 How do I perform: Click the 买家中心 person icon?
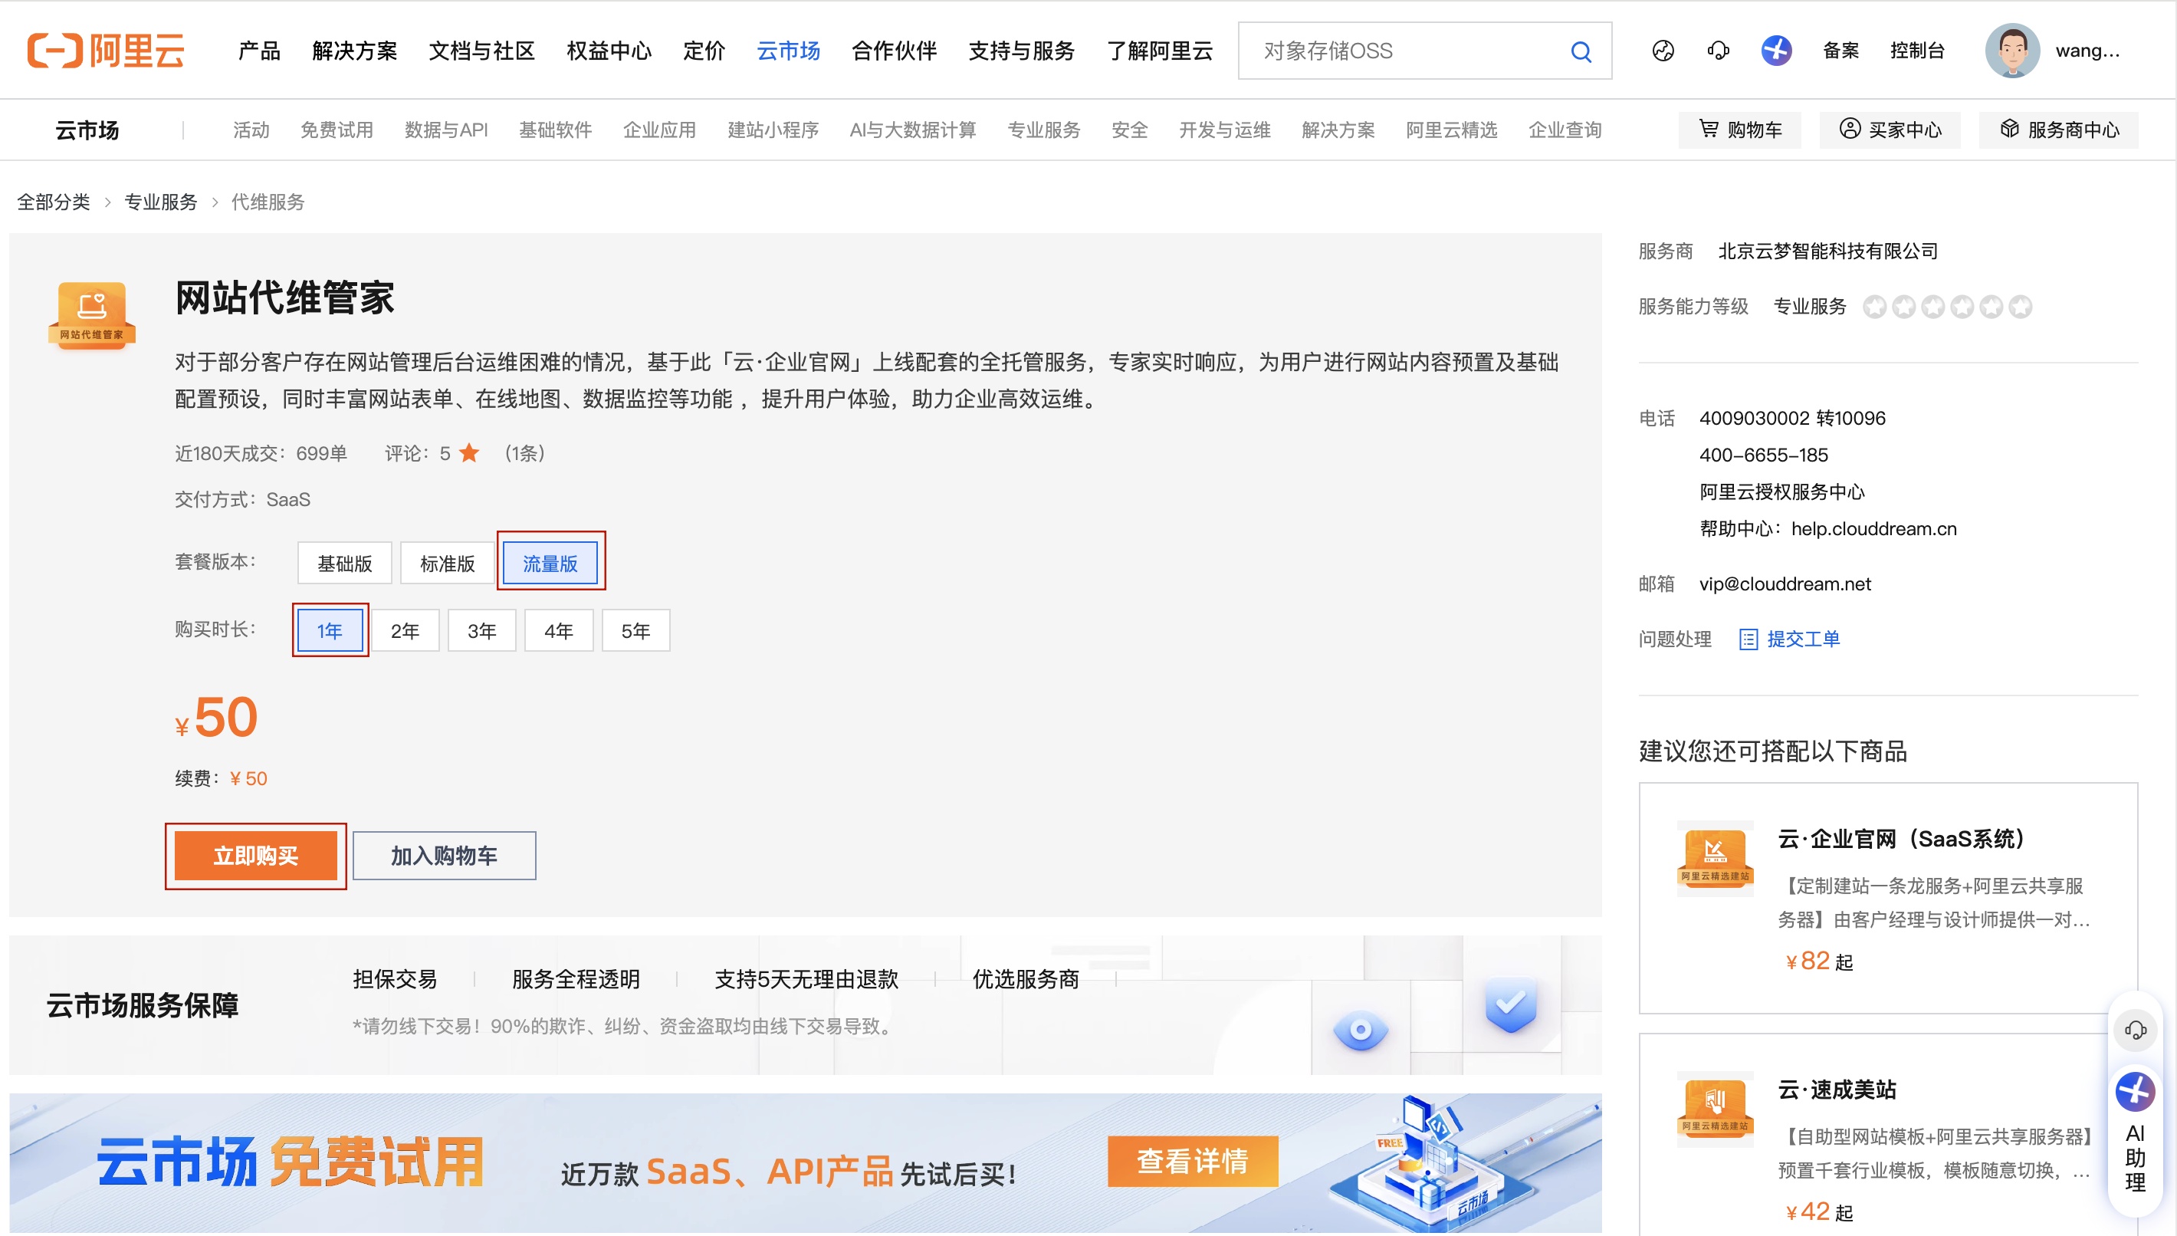[1850, 129]
